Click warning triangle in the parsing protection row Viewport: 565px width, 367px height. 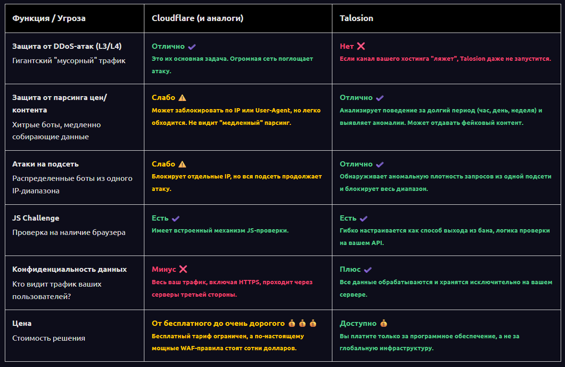click(182, 98)
